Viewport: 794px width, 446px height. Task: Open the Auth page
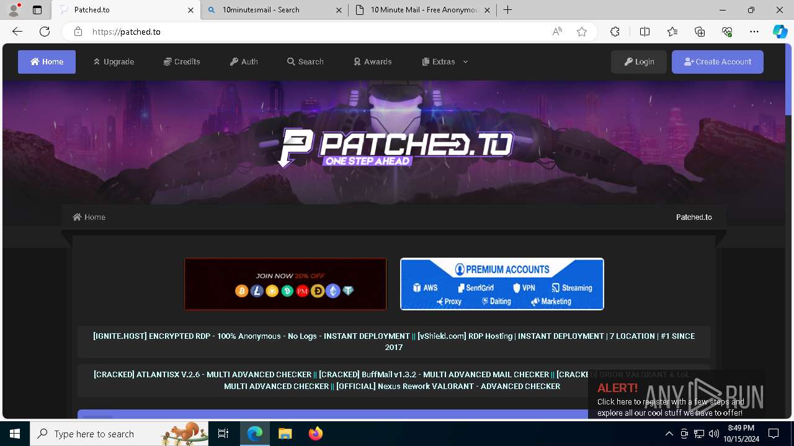244,62
